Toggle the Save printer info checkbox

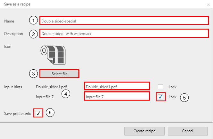[x=38, y=113]
